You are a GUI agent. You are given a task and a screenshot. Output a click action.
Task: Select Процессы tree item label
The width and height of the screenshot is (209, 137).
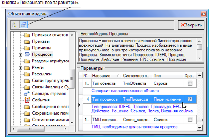[42, 54]
